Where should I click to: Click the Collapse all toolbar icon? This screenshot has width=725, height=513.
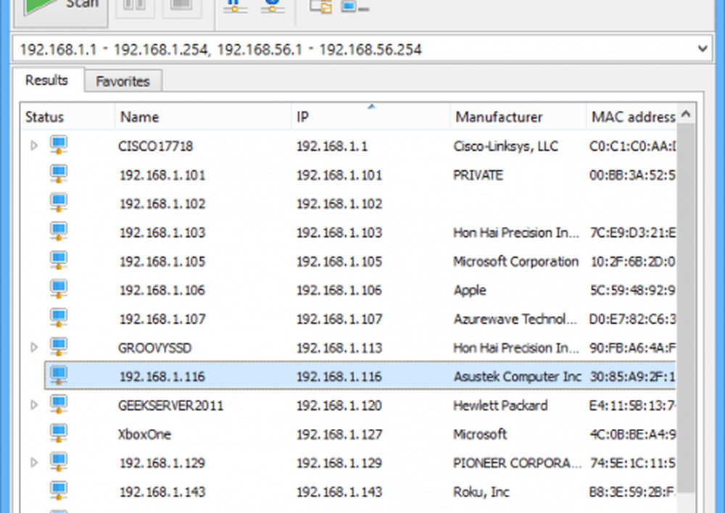click(355, 7)
